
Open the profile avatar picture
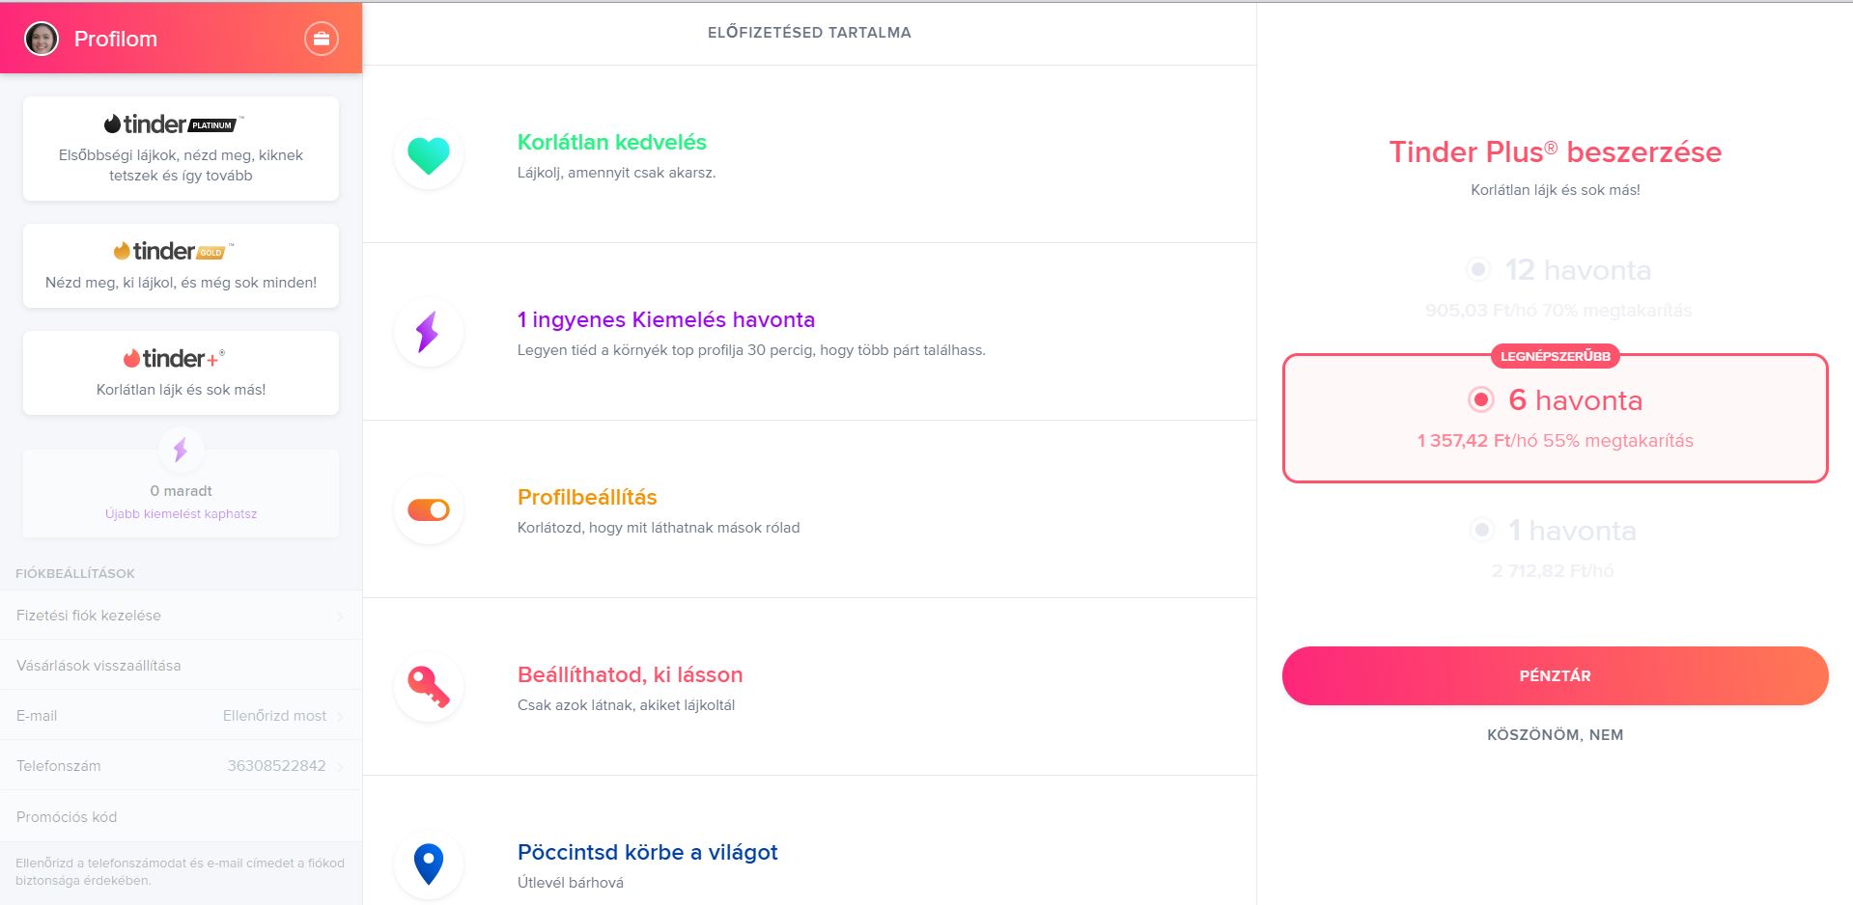coord(42,39)
